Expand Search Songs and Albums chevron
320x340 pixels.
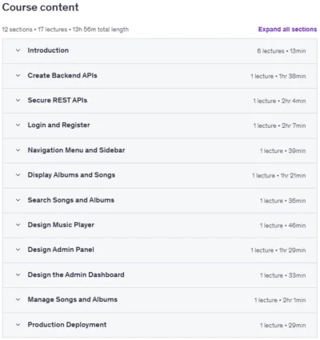18,200
